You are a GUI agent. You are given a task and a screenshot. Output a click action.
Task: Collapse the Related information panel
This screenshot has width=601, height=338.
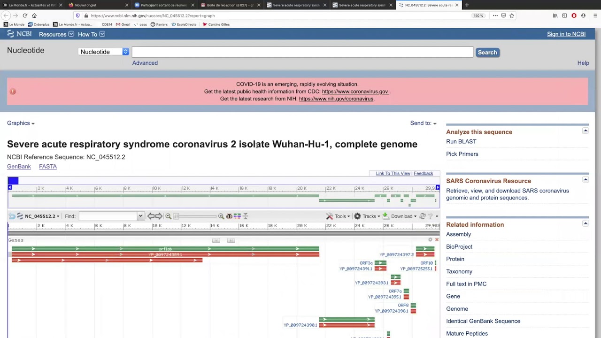point(585,223)
